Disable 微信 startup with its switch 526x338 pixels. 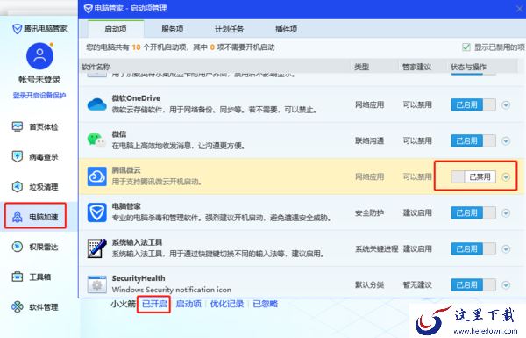coord(473,140)
